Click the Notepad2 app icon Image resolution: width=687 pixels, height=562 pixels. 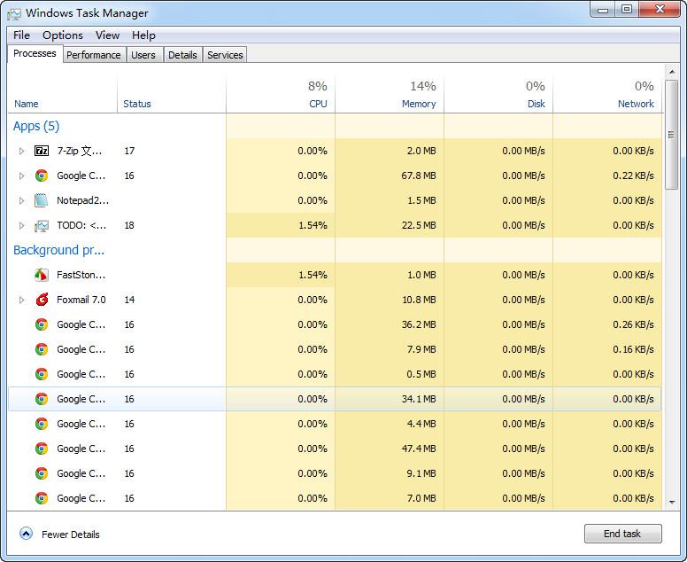42,200
